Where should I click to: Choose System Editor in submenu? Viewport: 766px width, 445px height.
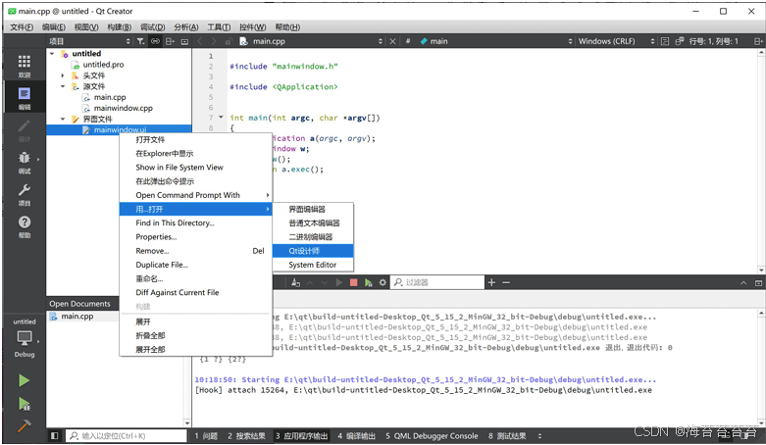click(x=313, y=265)
